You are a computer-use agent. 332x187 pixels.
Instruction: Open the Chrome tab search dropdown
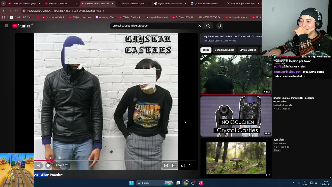pyautogui.click(x=3, y=4)
